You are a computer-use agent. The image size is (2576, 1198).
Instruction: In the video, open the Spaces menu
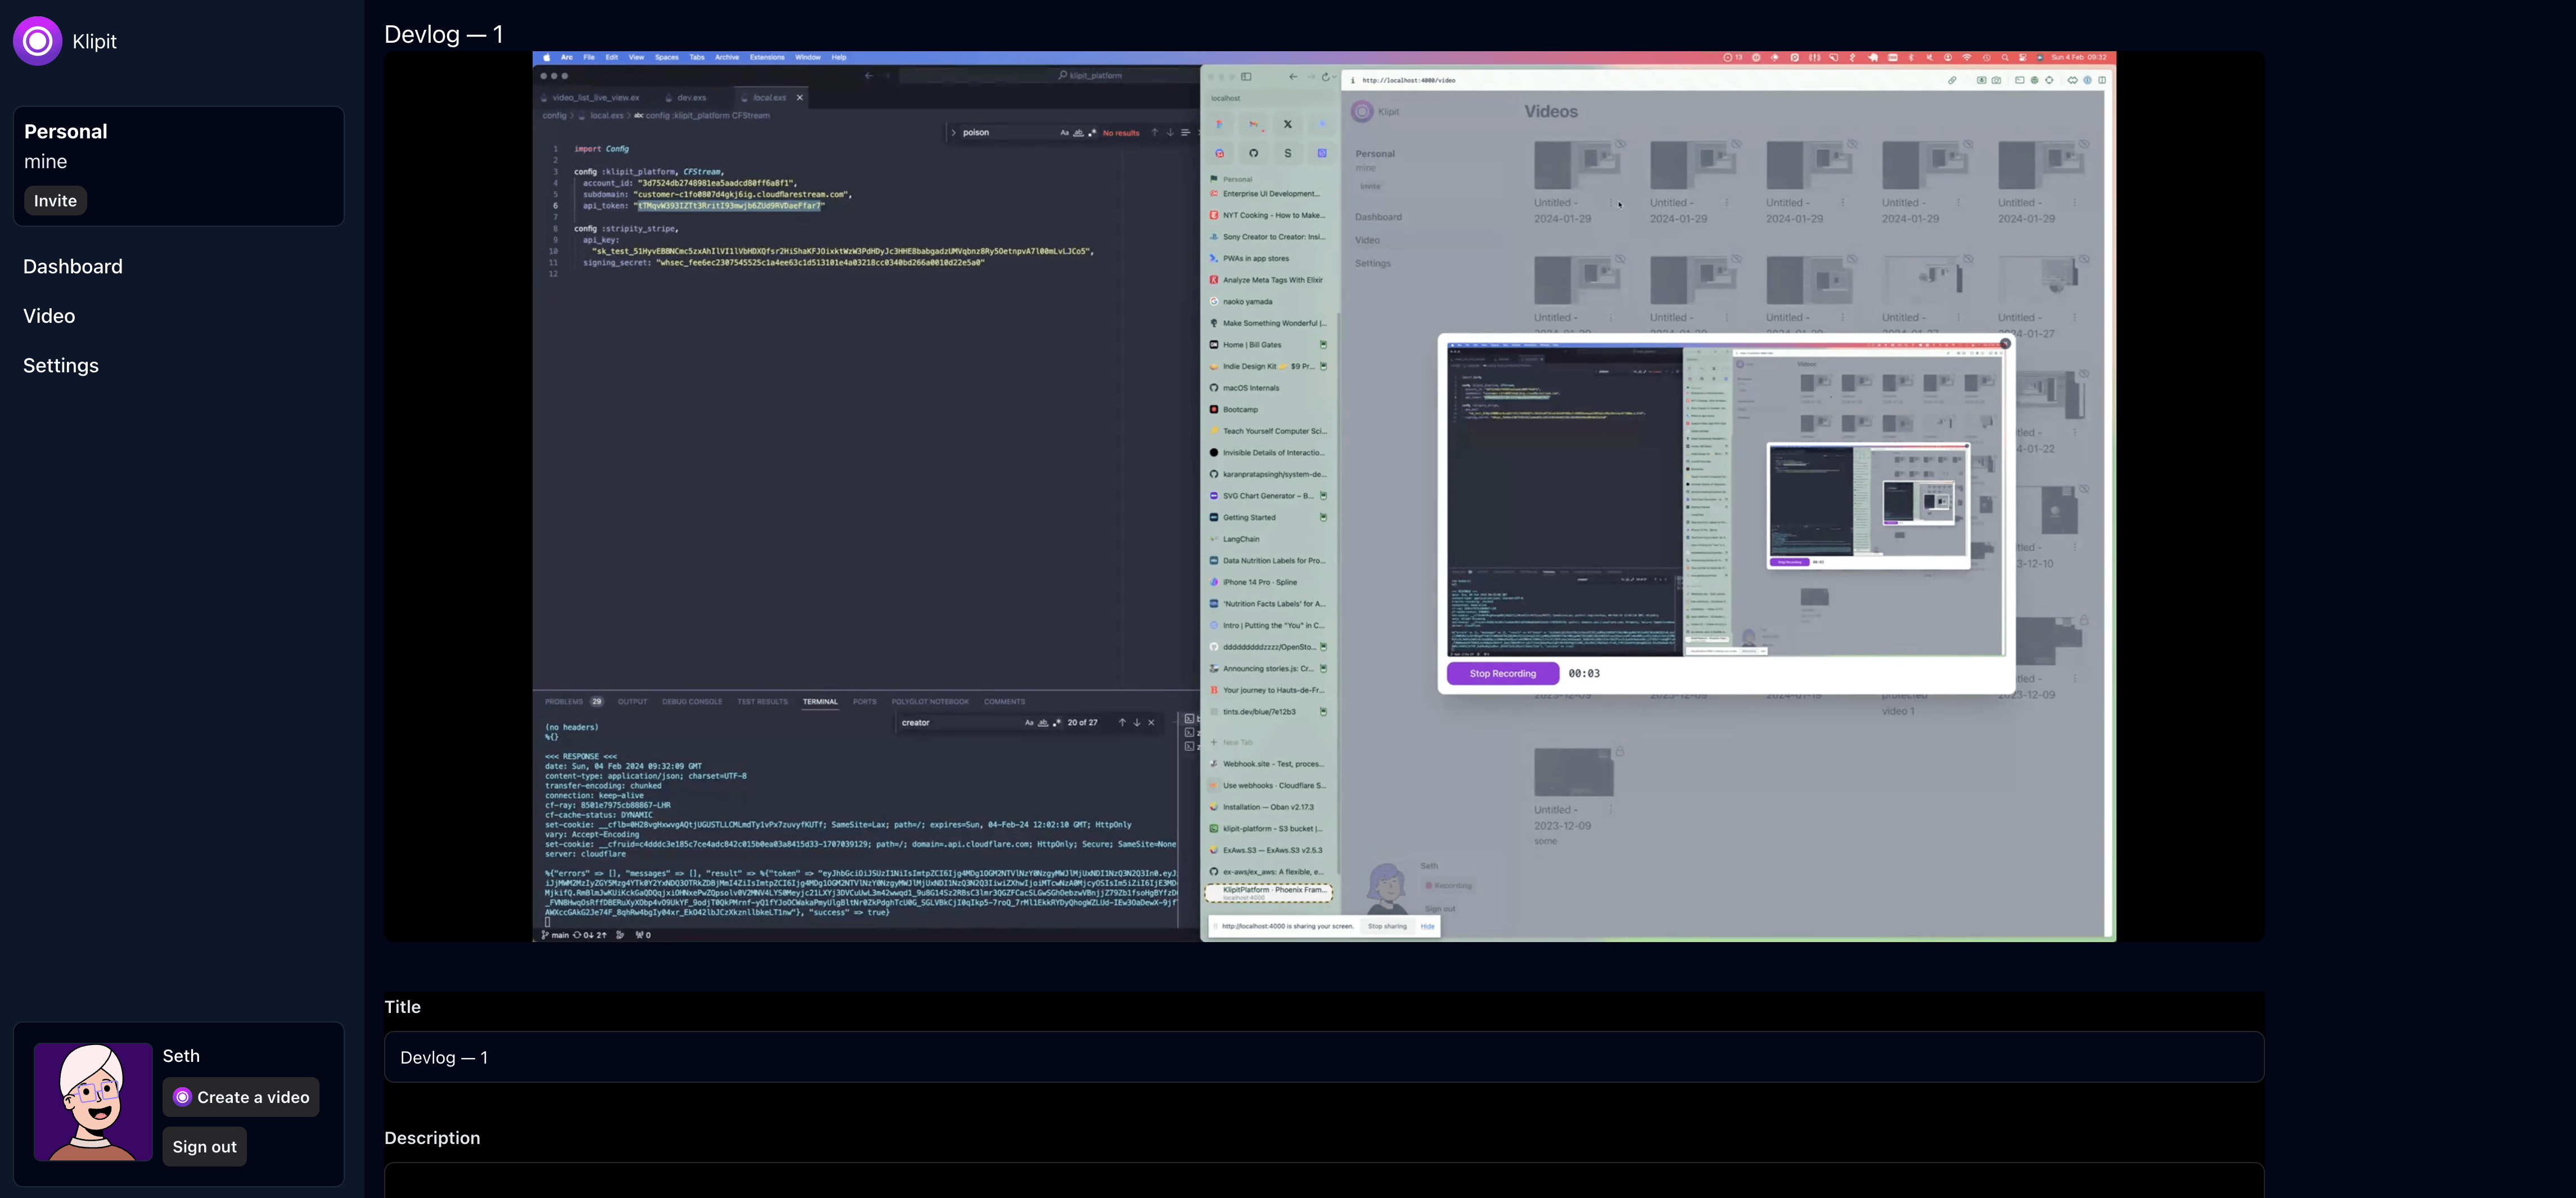[x=667, y=58]
